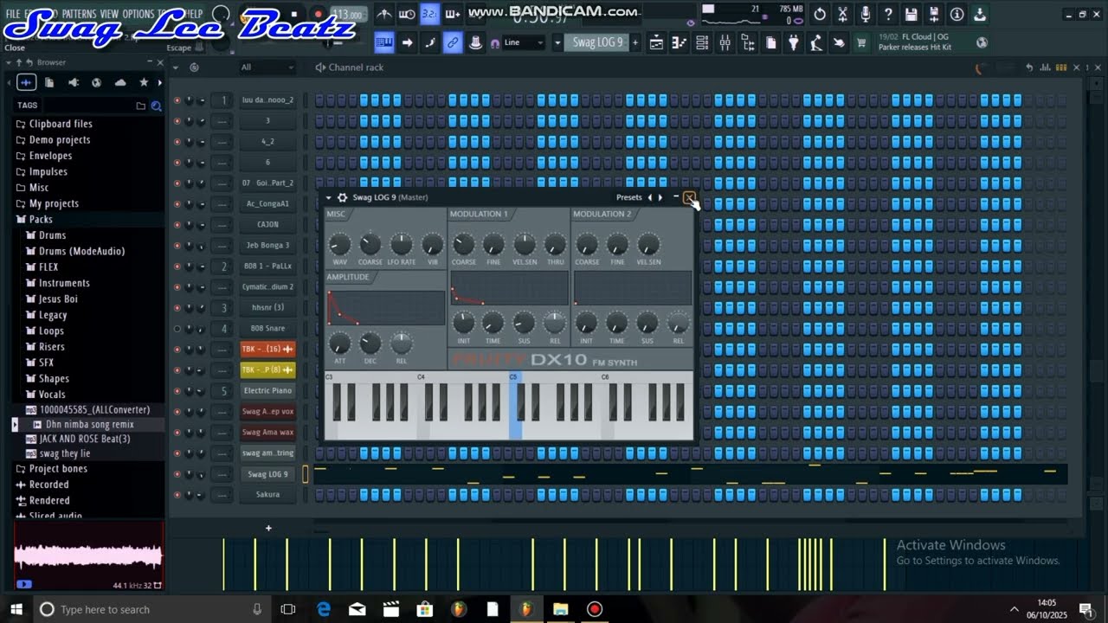
Task: Mute the Electric Piano channel
Action: [177, 391]
